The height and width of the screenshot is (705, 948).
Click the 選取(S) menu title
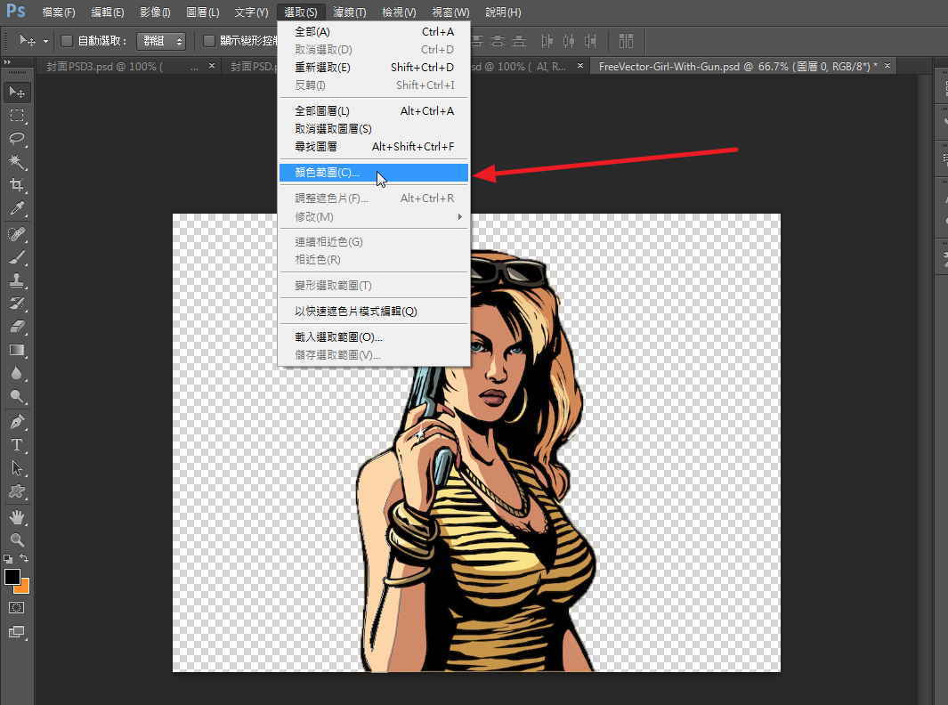pyautogui.click(x=301, y=12)
